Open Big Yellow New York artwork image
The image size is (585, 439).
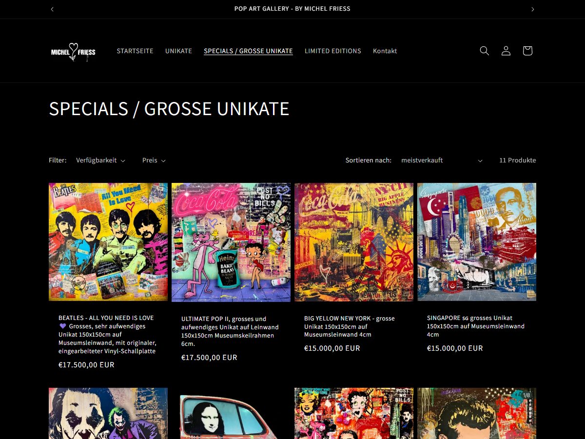tap(354, 242)
